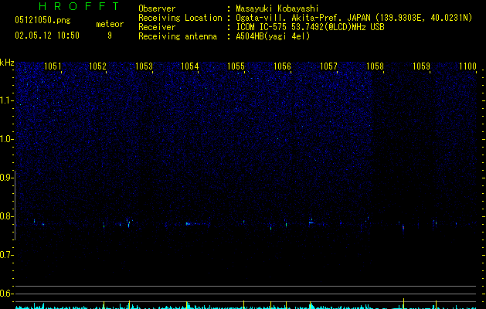The image size is (486, 309).
Task: Click the gray vertical range bar beside 0.9
Action: coord(15,205)
